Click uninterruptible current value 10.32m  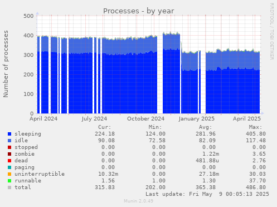click(108, 174)
